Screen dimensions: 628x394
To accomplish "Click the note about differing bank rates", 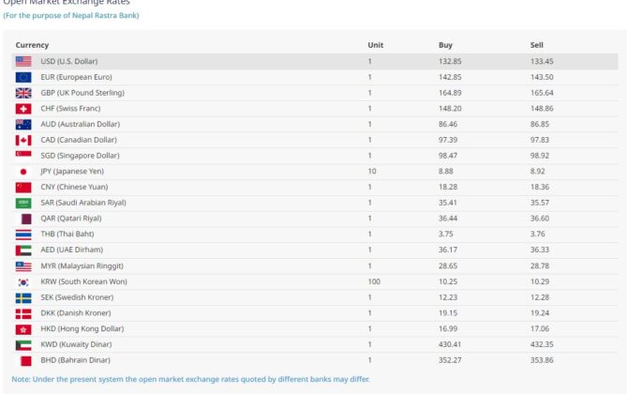I will [x=190, y=379].
